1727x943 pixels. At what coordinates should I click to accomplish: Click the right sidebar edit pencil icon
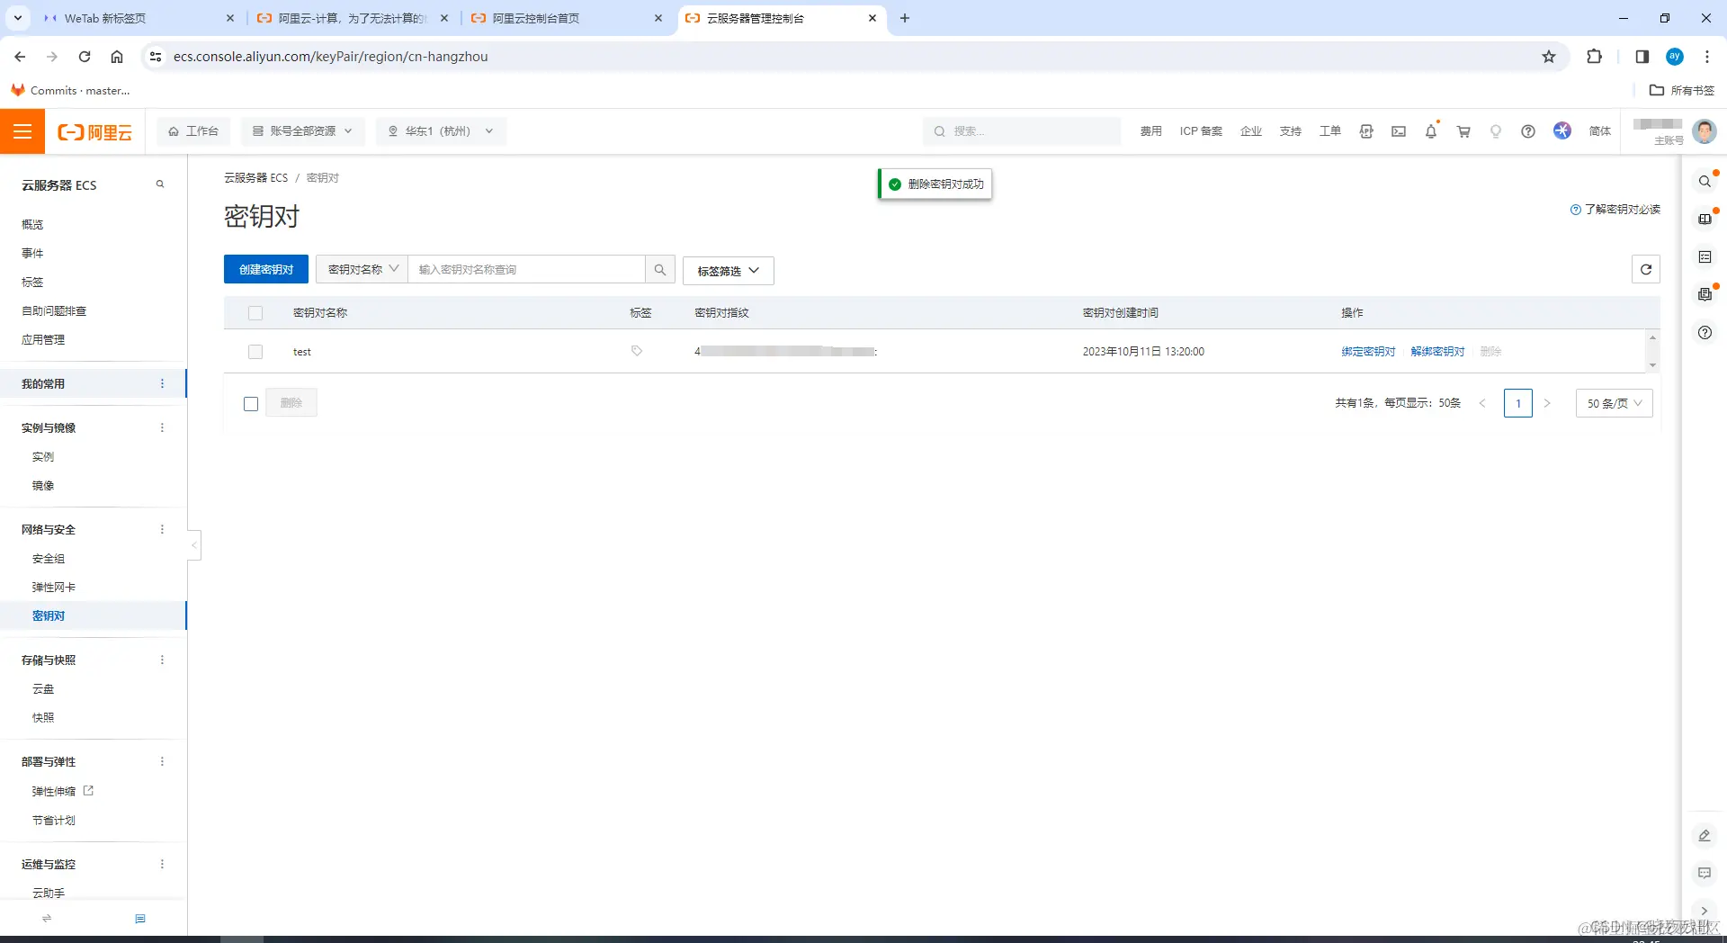1705,836
